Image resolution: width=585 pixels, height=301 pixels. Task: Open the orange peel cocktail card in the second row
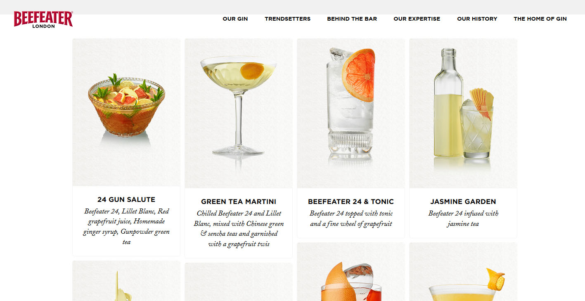click(351, 272)
